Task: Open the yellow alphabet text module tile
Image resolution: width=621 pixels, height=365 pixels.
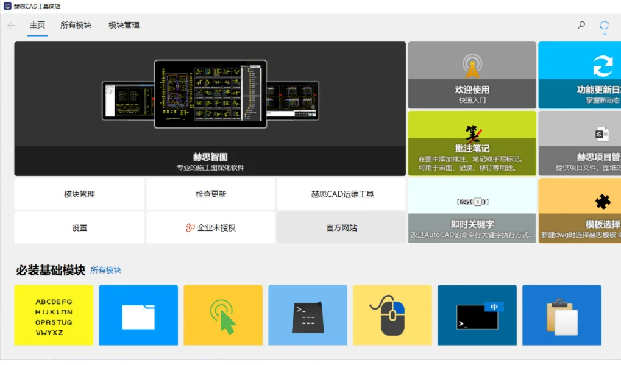Action: coord(53,315)
